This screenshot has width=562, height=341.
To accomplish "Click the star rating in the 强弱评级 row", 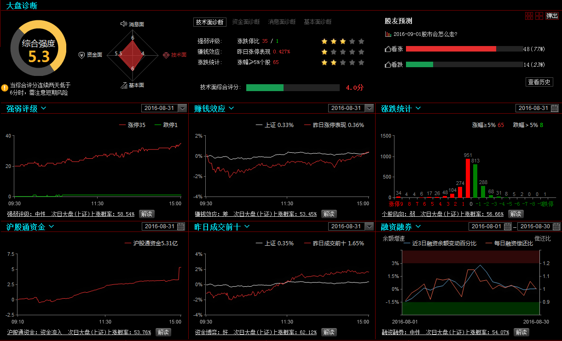I will [343, 41].
